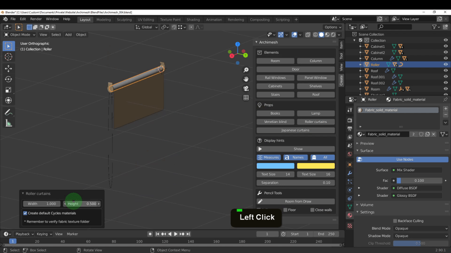Toggle the camera view icon

(246, 88)
